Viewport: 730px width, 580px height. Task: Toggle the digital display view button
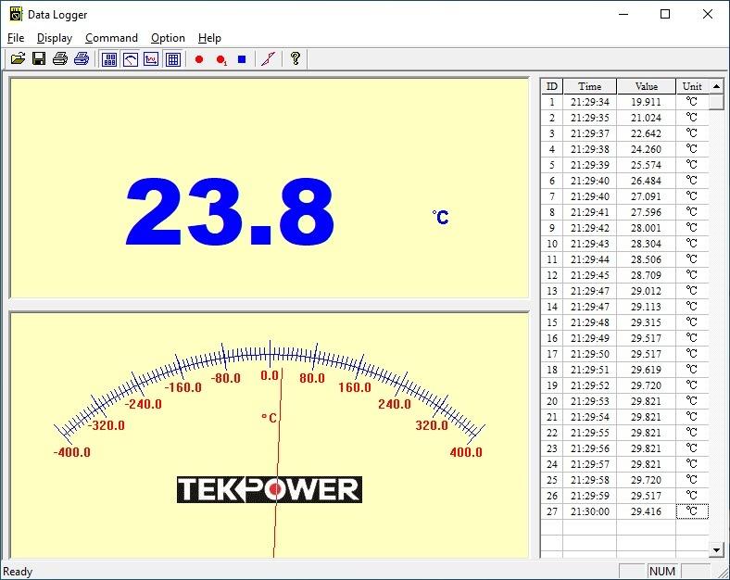click(x=109, y=59)
